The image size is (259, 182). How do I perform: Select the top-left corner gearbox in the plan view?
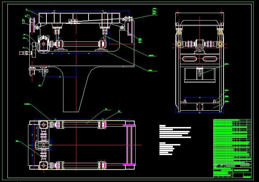44,125
